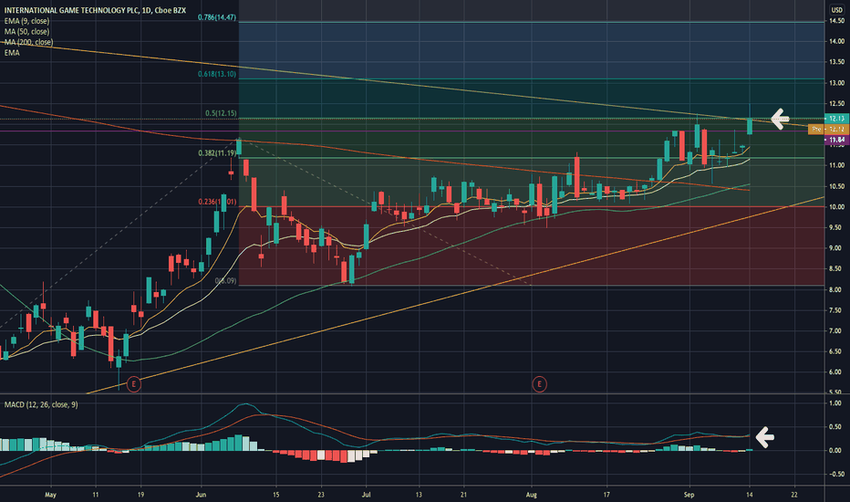
Task: Click the 10.00 price axis label
Action: 836,207
